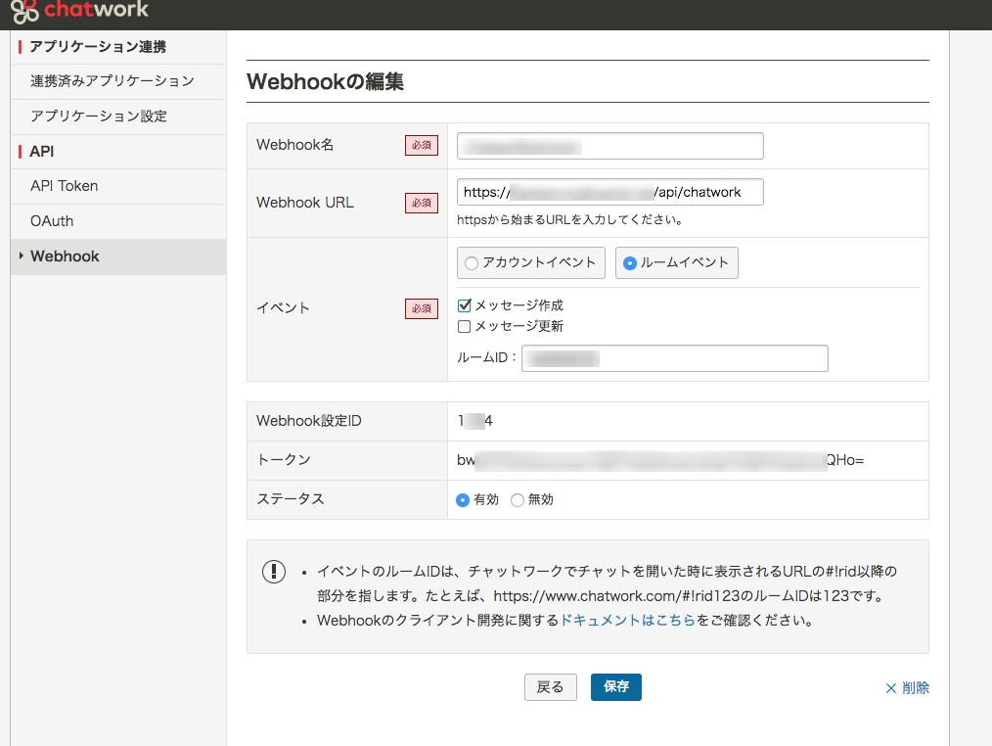This screenshot has height=746, width=992.
Task: Uncheck the メッセージ作成 checkbox
Action: 464,305
